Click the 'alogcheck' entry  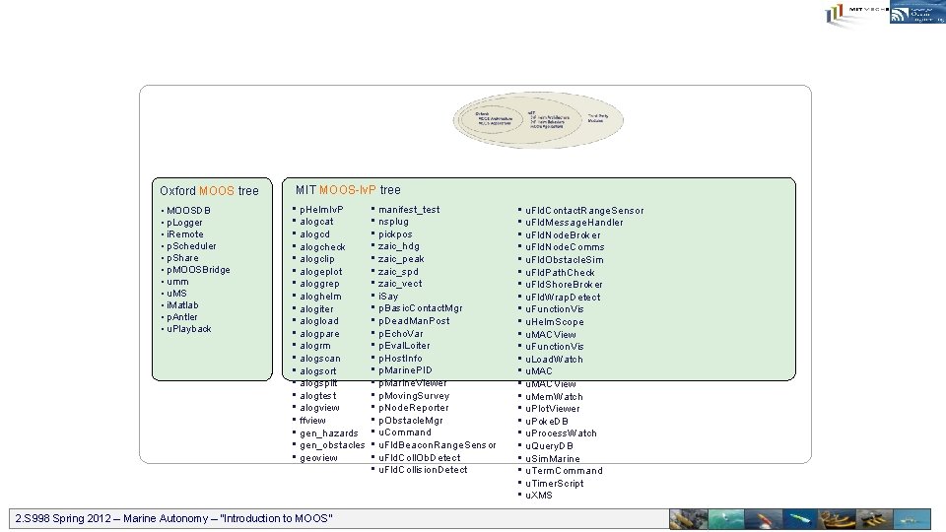pyautogui.click(x=323, y=246)
